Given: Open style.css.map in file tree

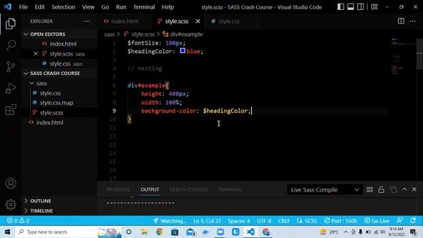Looking at the screenshot, I should click(x=57, y=103).
